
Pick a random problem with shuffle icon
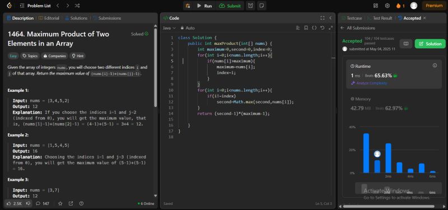click(x=77, y=6)
